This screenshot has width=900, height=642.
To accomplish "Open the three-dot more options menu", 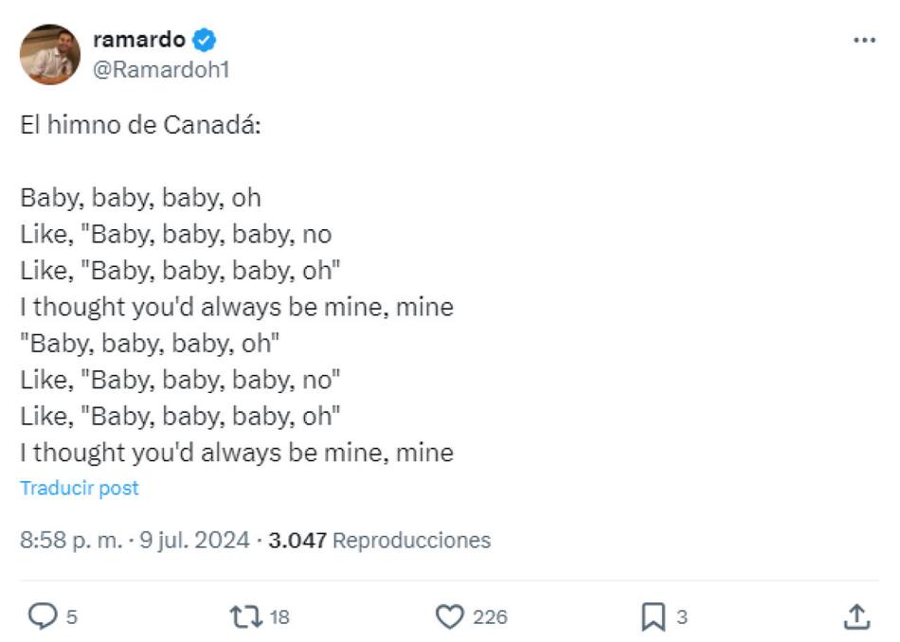I will click(864, 41).
